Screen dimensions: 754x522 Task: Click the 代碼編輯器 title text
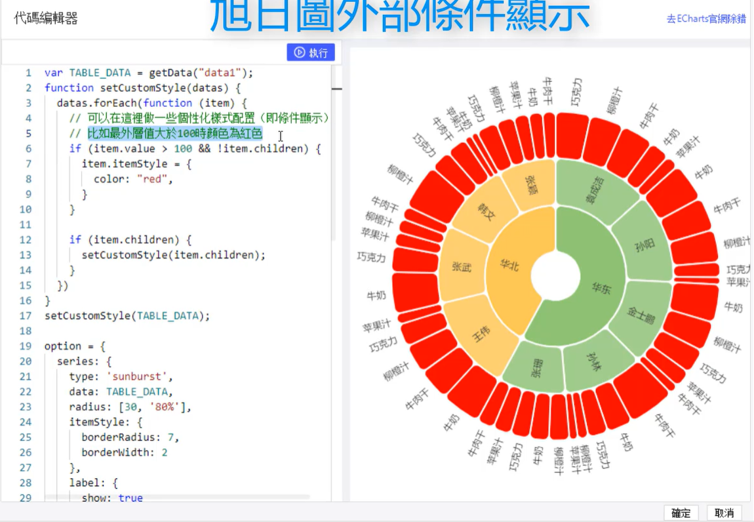(x=46, y=18)
